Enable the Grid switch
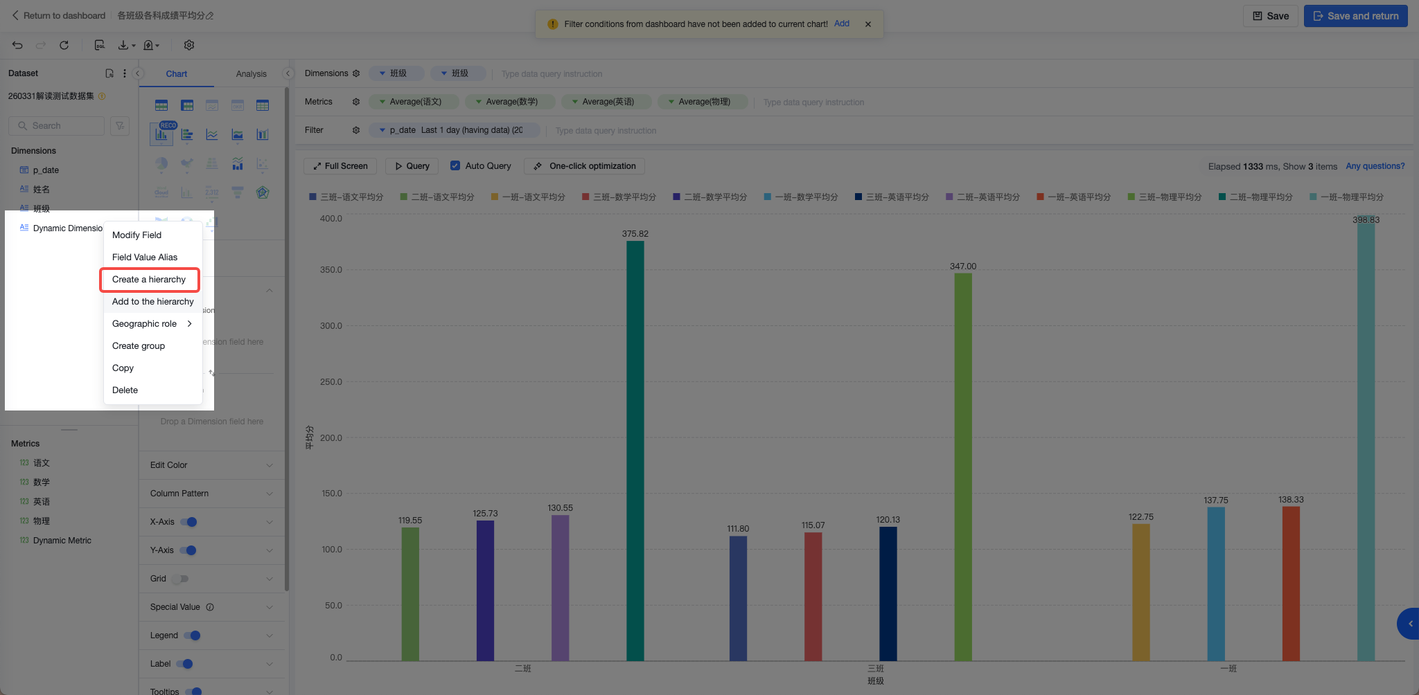 point(180,579)
